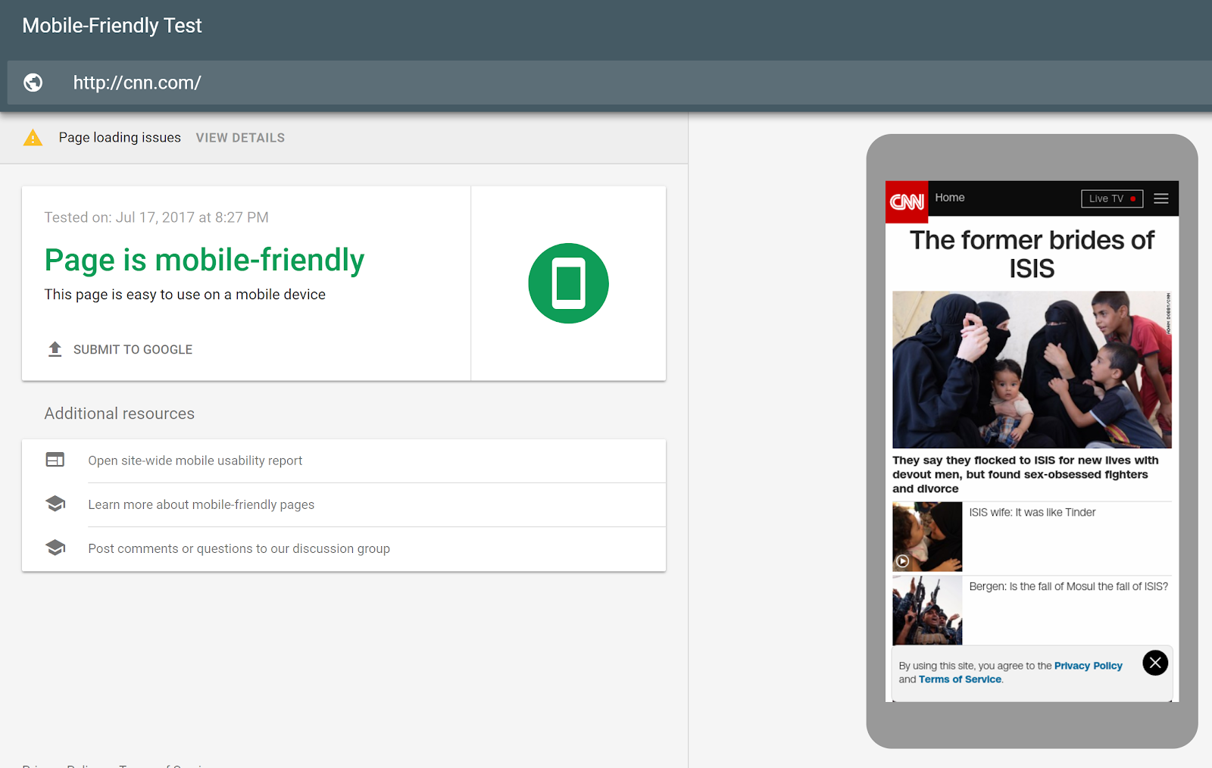Click the http://cnn.com/ URL field

610,83
